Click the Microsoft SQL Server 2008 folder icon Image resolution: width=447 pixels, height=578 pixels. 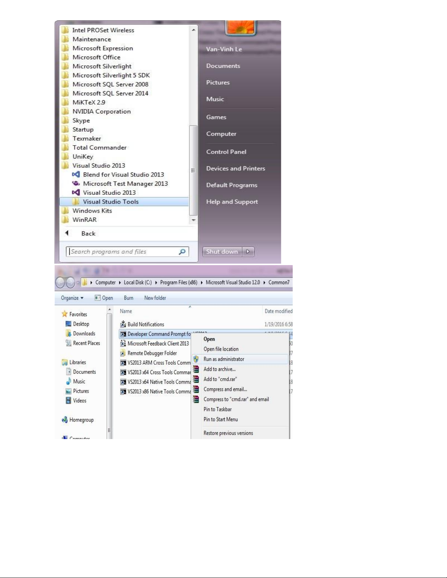point(65,84)
